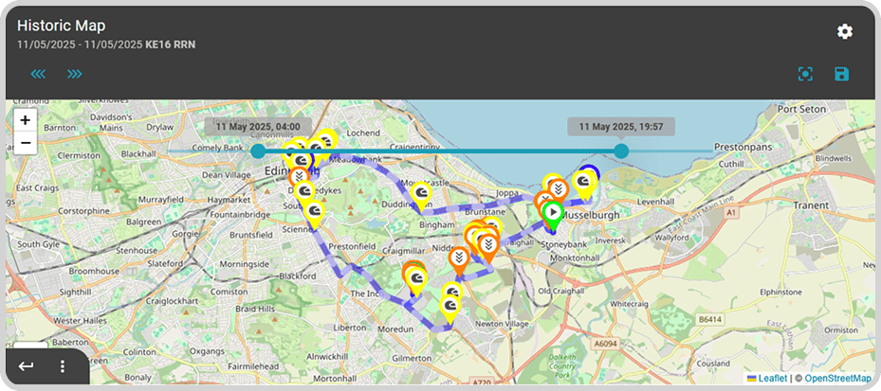Click the rewind triple-chevron icon

coord(38,74)
